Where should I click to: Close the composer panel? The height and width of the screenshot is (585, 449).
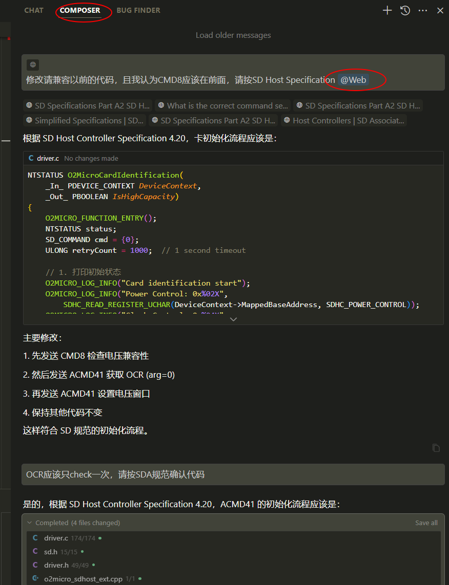[440, 10]
